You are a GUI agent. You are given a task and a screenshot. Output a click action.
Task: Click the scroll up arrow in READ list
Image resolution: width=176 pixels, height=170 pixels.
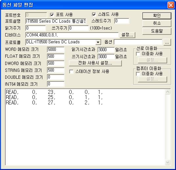coord(168,92)
